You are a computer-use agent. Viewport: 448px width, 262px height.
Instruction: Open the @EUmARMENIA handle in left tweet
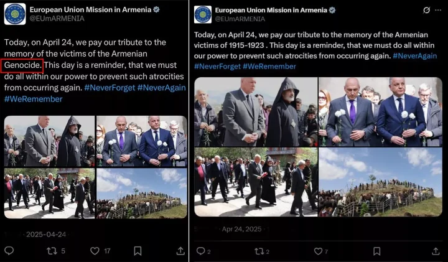point(57,19)
